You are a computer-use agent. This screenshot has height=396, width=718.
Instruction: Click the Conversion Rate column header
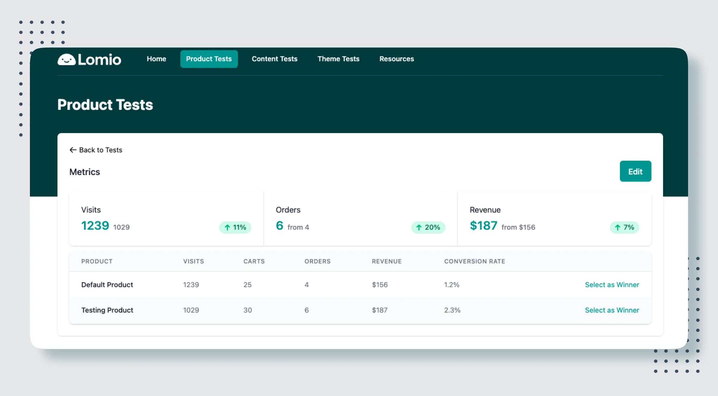click(x=474, y=261)
